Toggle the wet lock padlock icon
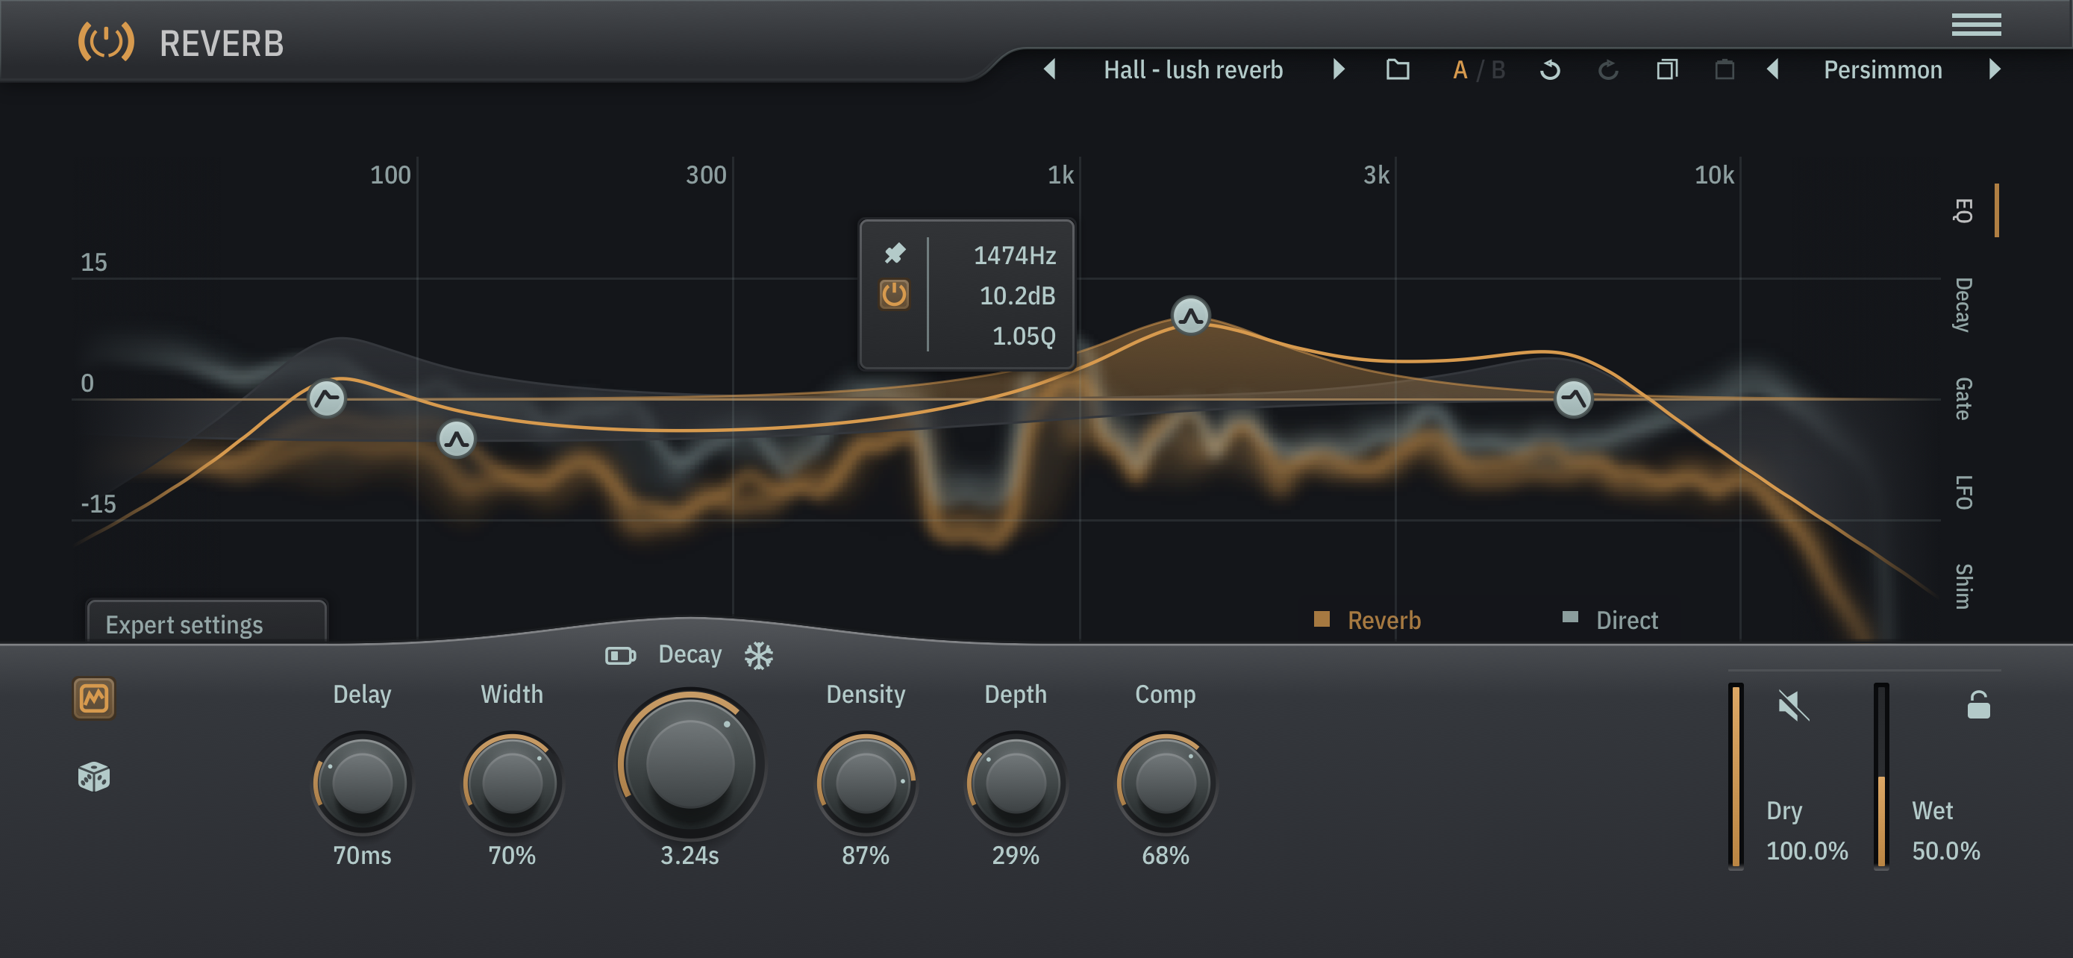This screenshot has height=958, width=2073. coord(1978,704)
